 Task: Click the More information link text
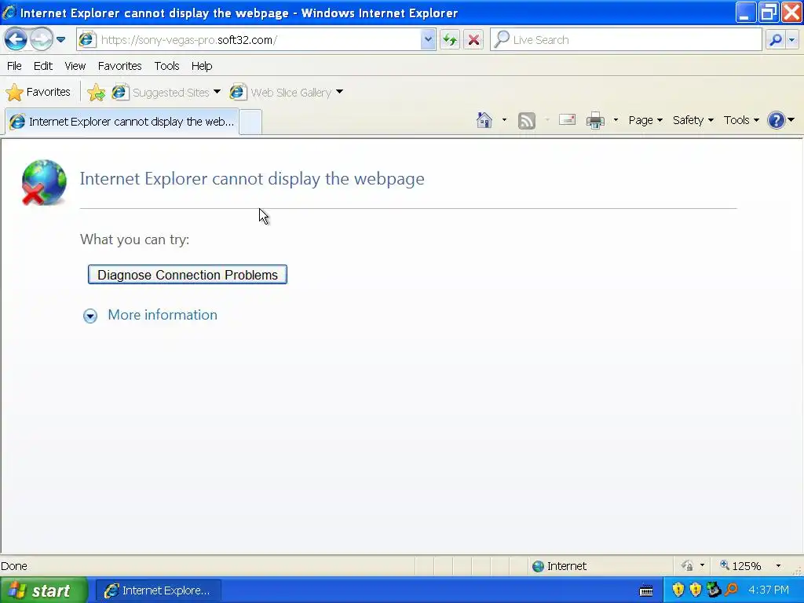coord(163,315)
